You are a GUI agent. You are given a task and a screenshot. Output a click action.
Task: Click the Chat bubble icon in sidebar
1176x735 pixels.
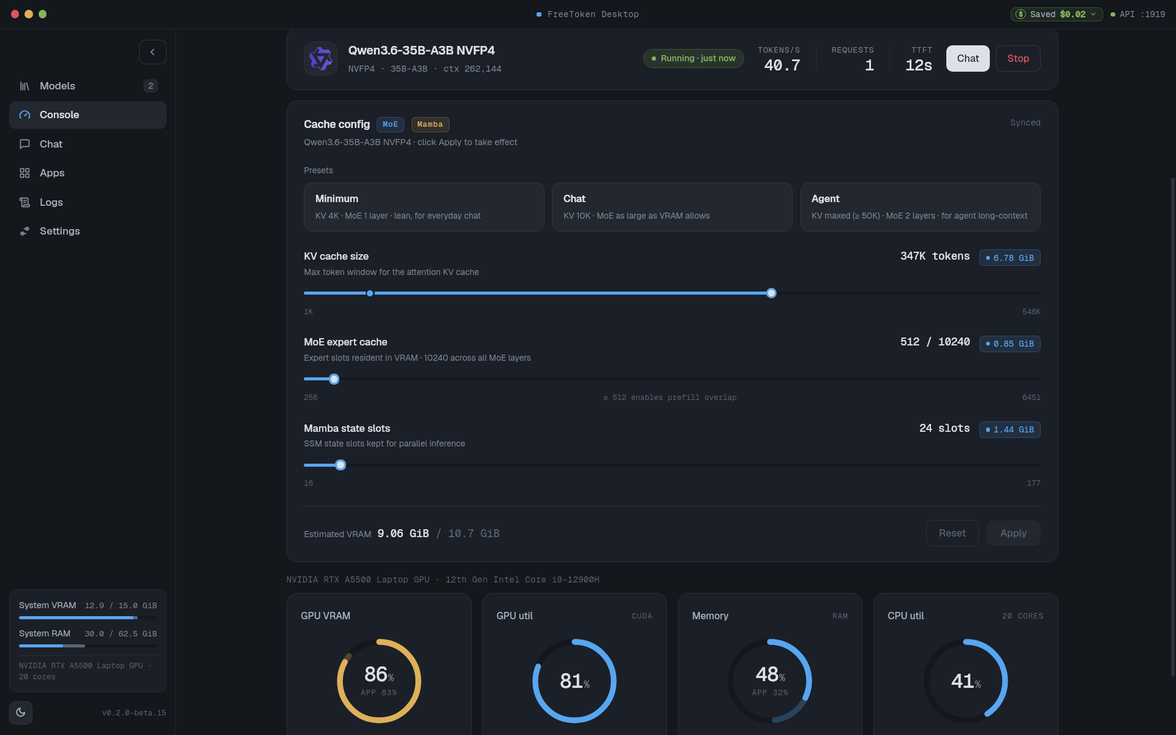(x=24, y=145)
